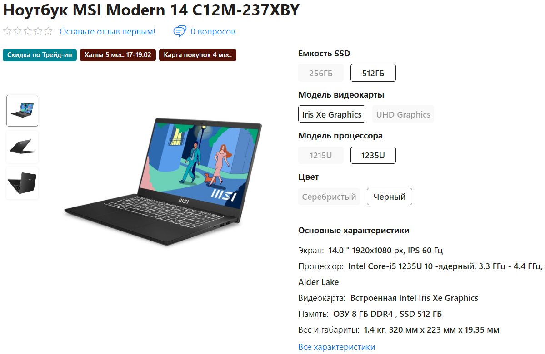Pick the 1215U processor model
This screenshot has width=545, height=354.
pos(321,155)
